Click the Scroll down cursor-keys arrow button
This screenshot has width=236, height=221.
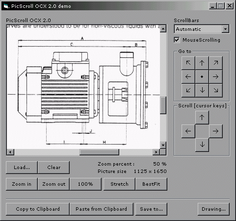tap(202, 145)
